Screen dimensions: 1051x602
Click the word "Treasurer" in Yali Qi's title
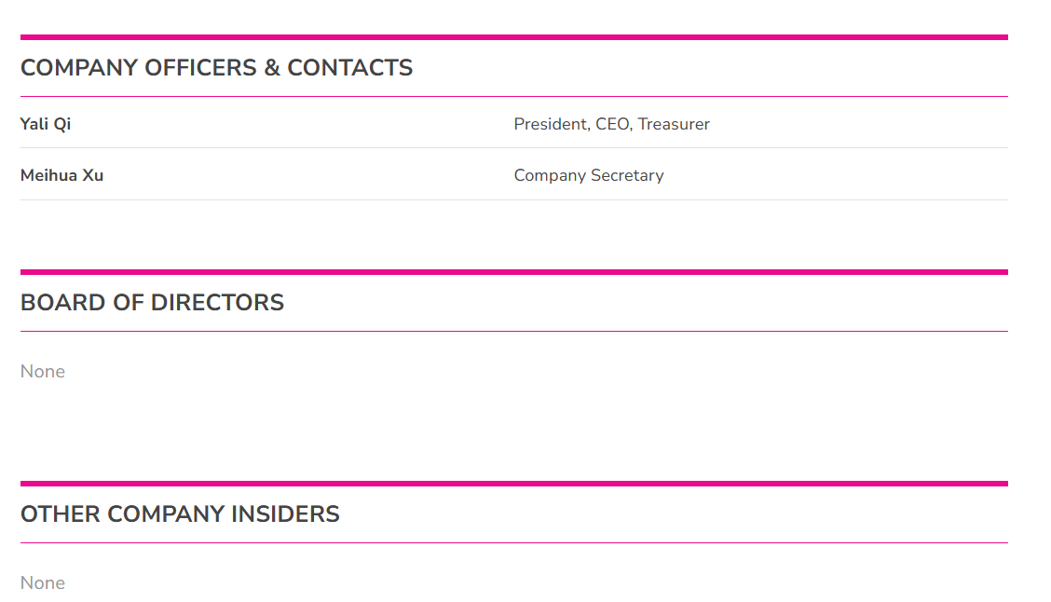[x=674, y=124]
